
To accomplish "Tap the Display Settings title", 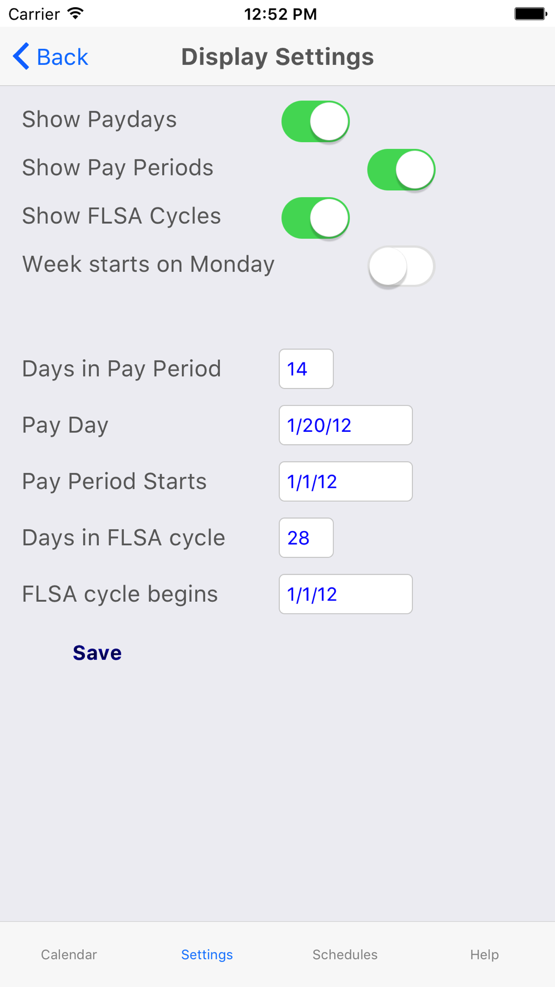I will (x=277, y=57).
